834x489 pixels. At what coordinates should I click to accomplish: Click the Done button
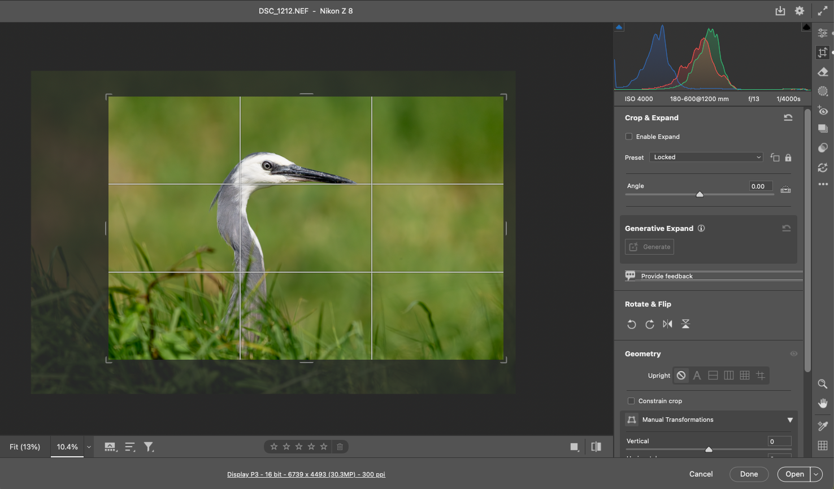tap(749, 474)
